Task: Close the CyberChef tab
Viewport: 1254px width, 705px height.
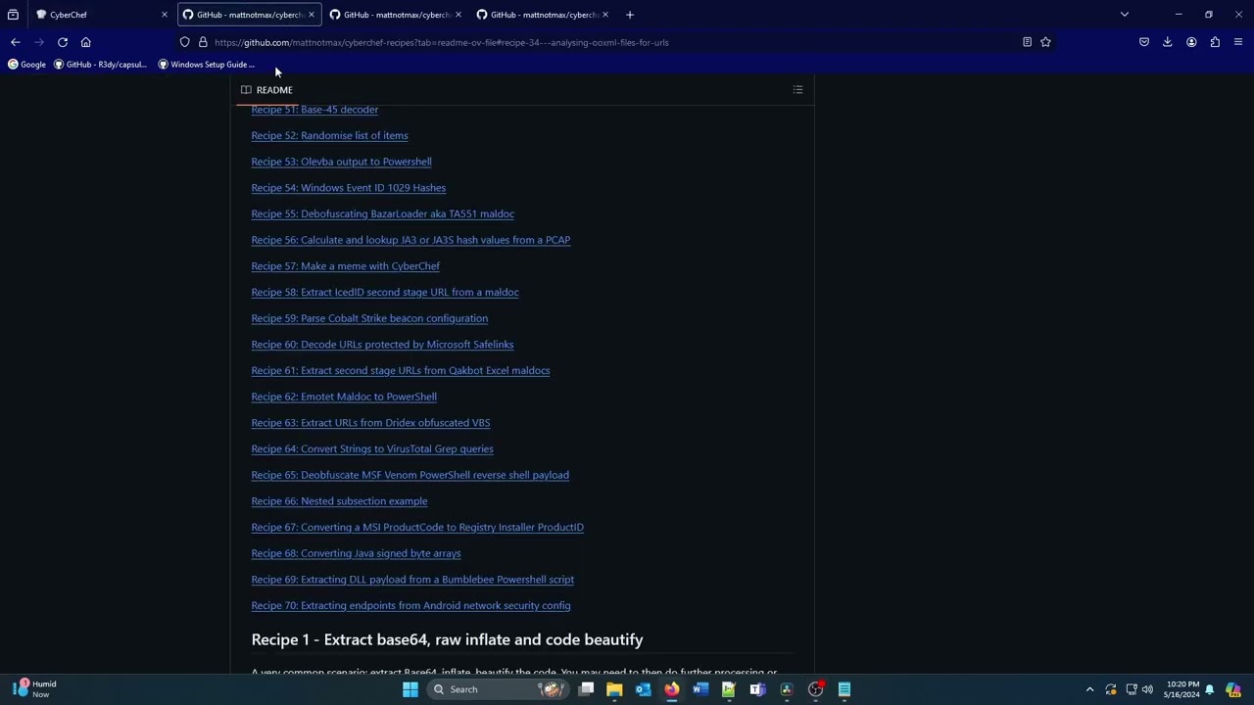Action: [164, 15]
